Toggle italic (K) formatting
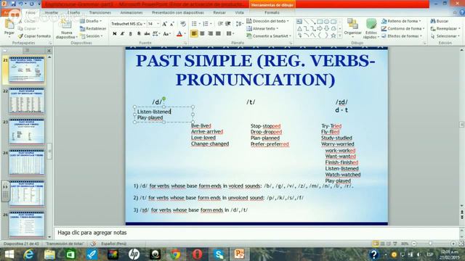Viewport: 465px width, 261px height. [x=122, y=34]
